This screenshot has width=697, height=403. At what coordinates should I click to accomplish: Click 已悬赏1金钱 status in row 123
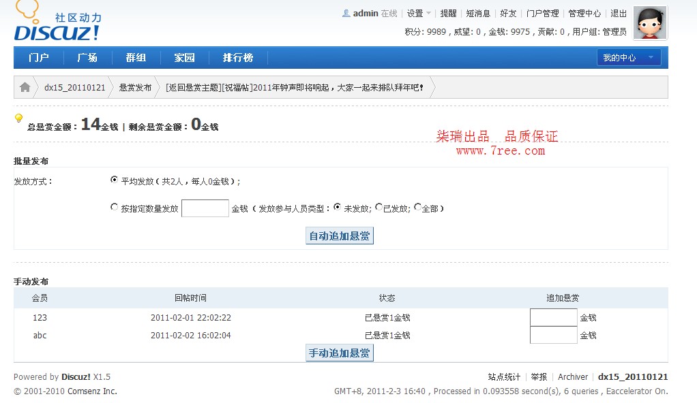pyautogui.click(x=387, y=317)
